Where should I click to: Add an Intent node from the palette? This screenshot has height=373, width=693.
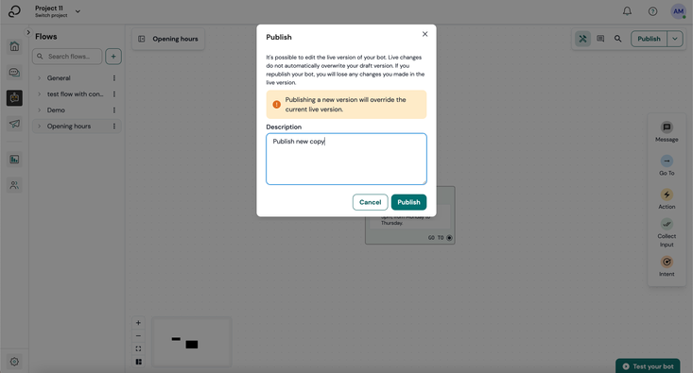click(667, 266)
